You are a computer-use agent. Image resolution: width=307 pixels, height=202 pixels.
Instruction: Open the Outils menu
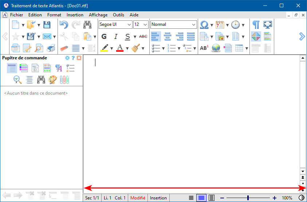(x=118, y=15)
